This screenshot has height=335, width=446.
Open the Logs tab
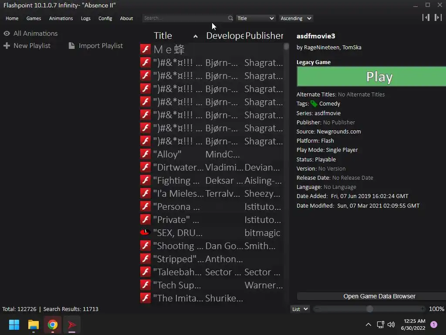coord(86,18)
